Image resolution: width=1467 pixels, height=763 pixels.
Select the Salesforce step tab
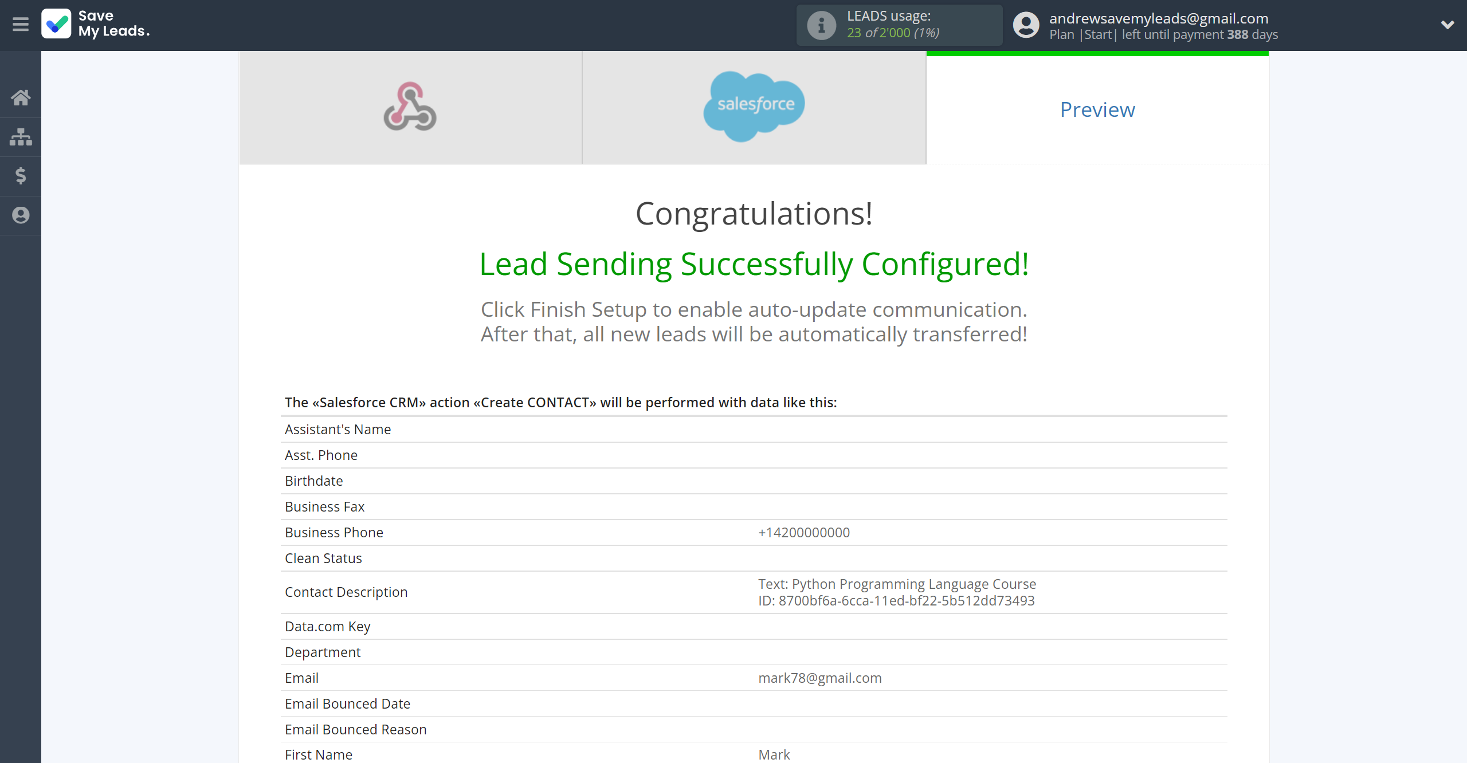click(754, 107)
